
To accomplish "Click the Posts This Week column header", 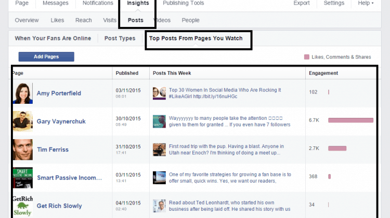I will point(172,73).
